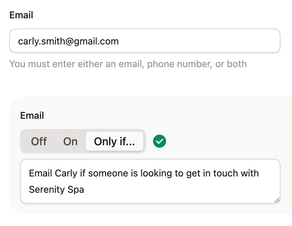
Task: Turn the Email setting On
Action: click(70, 141)
